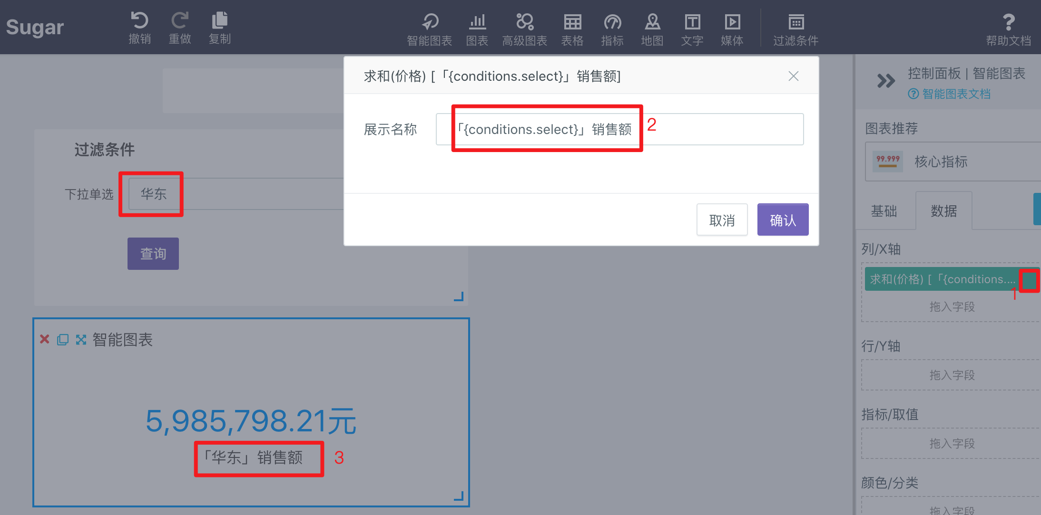Click the 拖入字段 placeholder below 求和(价格) tag
Viewport: 1041px width, 515px height.
952,307
